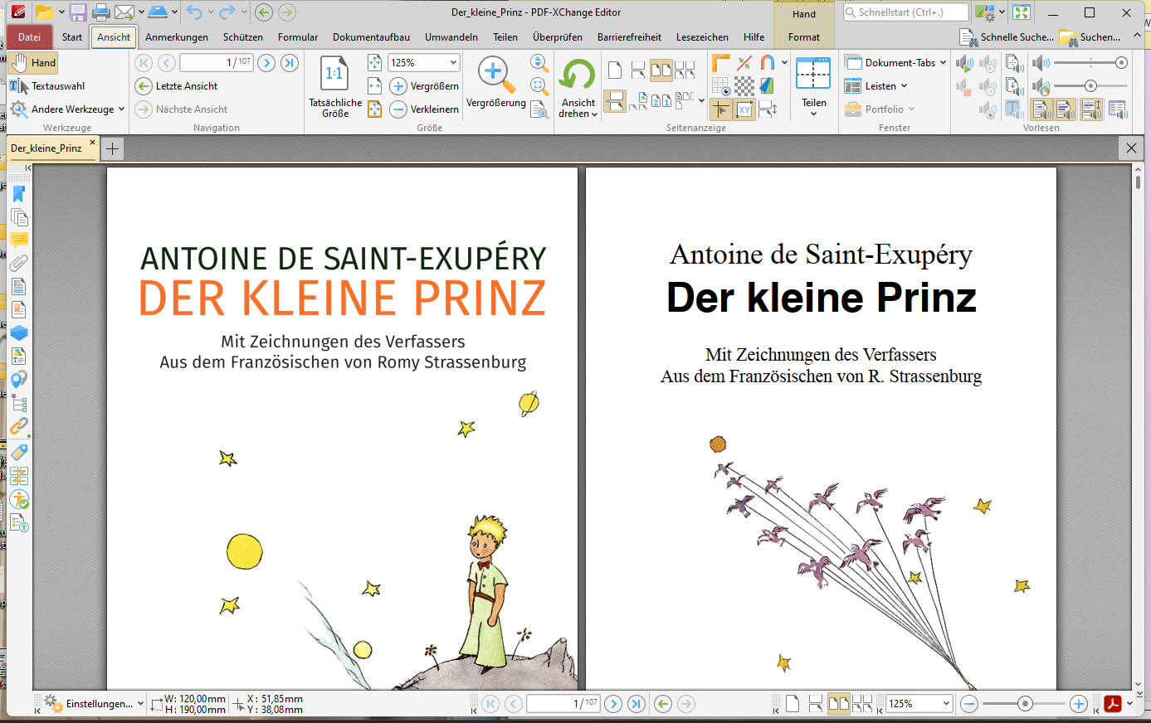Select the continuous single page layout
1151x723 pixels.
[638, 70]
